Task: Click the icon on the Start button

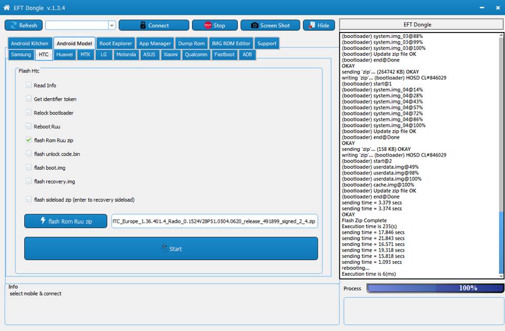Action: 164,248
